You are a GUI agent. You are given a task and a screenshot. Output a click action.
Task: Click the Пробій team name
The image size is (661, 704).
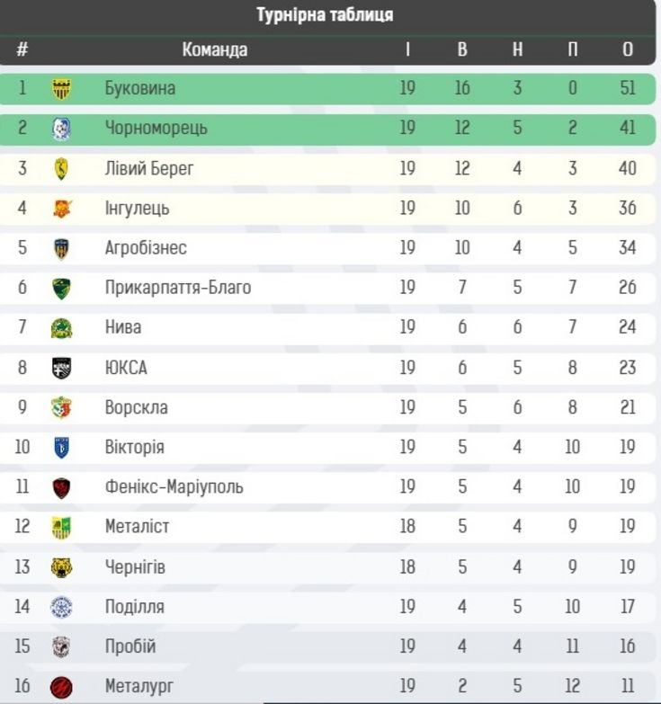click(x=130, y=646)
